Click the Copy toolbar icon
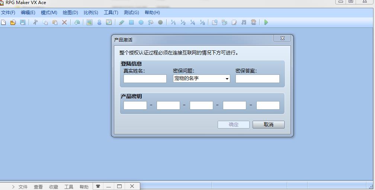Viewport: 375px width, 190px height. coord(45,22)
